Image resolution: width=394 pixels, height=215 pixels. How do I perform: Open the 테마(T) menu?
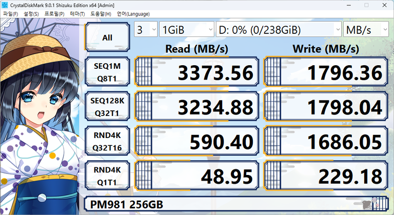point(77,14)
